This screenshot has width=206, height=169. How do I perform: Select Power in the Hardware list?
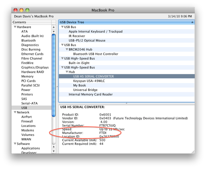click(x=26, y=90)
